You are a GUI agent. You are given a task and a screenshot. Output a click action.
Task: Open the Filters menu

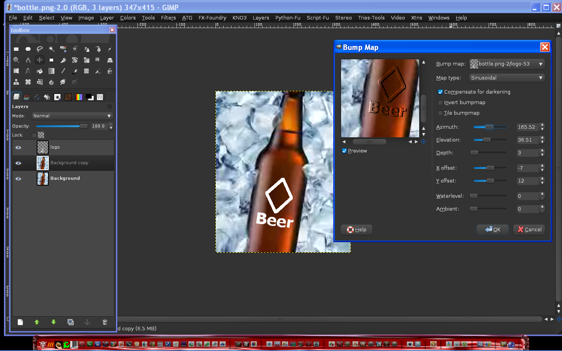click(168, 18)
